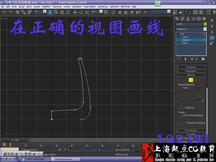Open the Select by Name list tool
Image resolution: width=216 pixels, height=162 pixels.
(56, 12)
